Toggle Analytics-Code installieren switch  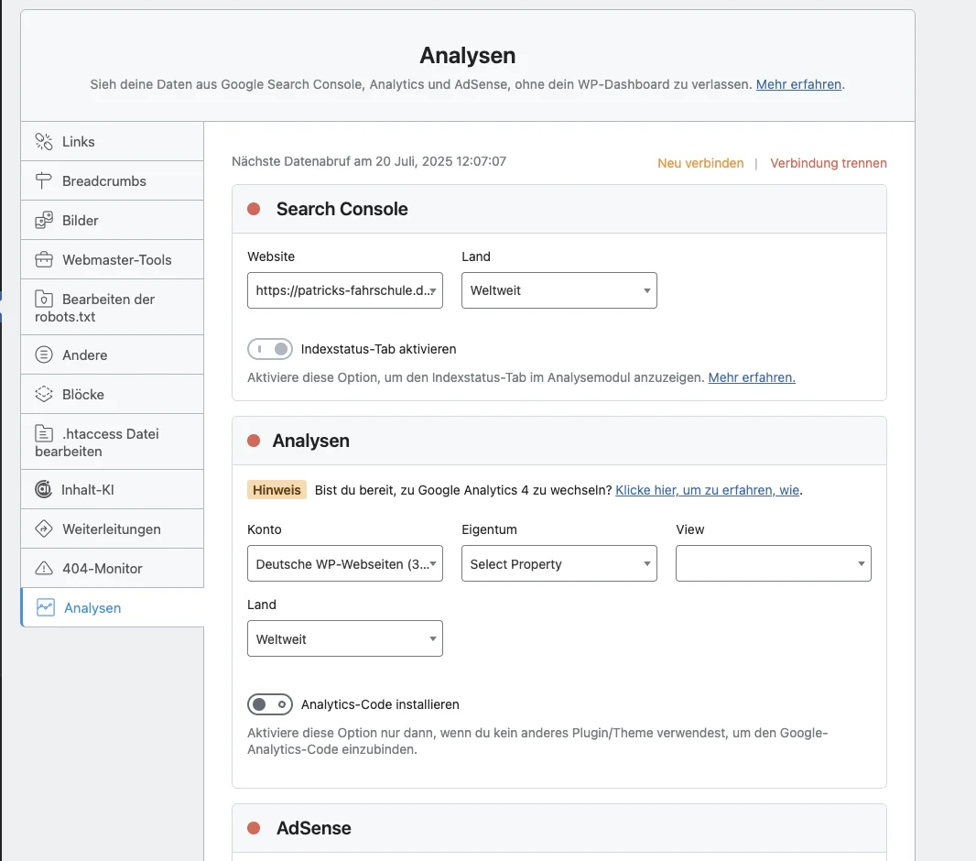[270, 704]
